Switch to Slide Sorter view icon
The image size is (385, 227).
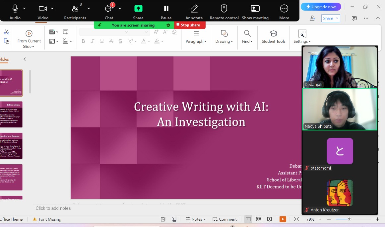(259, 219)
